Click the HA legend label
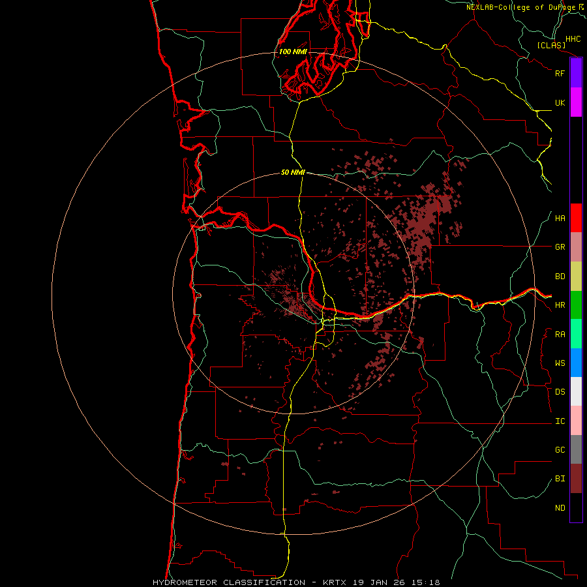This screenshot has height=587, width=587. [560, 218]
